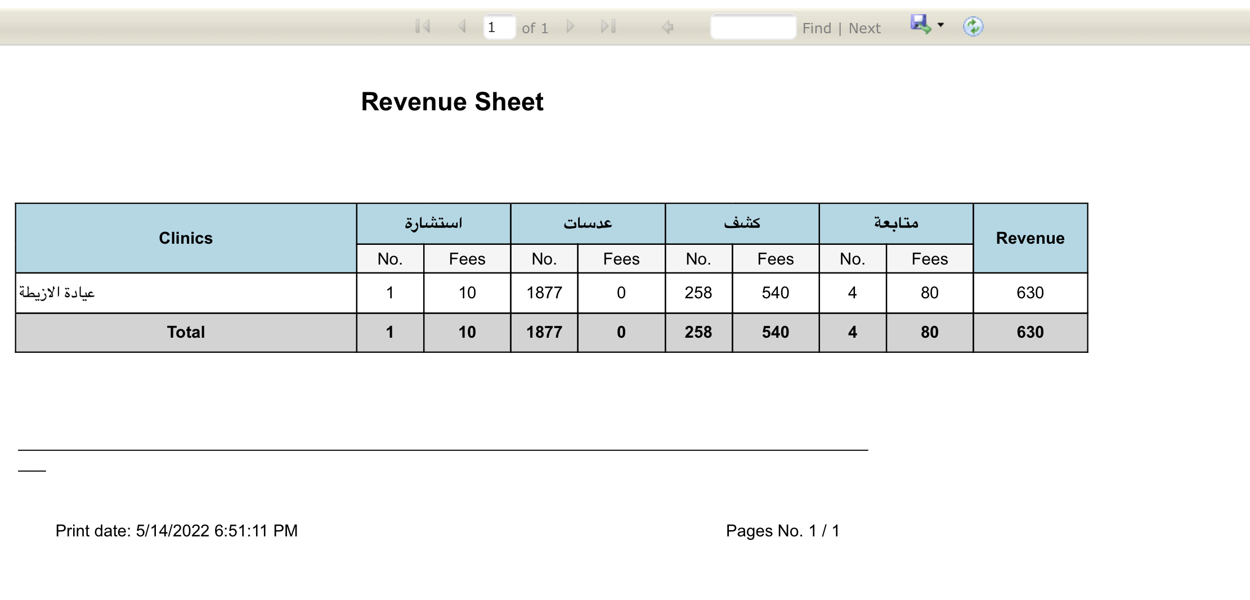Screen dimensions: 1250x600
Task: Click value 1877 in clinic row
Action: (x=544, y=293)
